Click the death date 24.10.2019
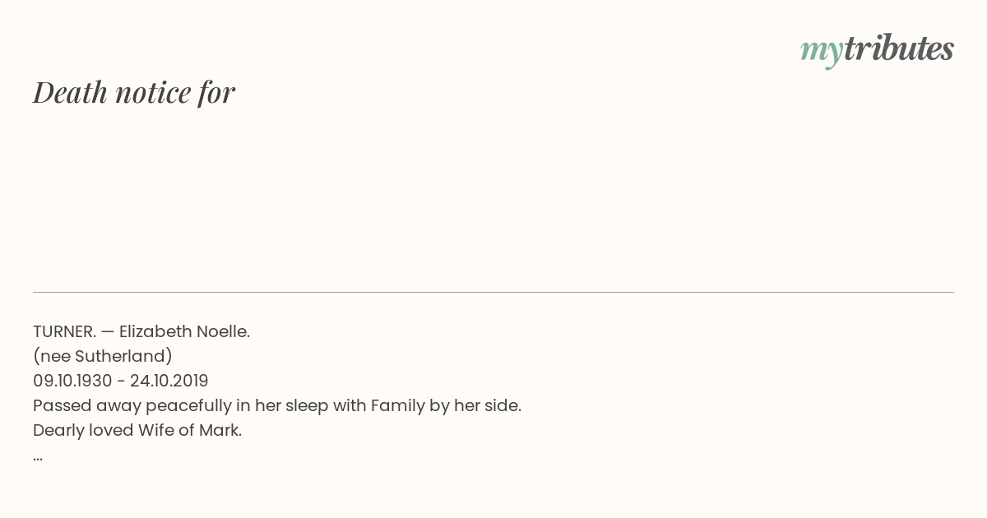The height and width of the screenshot is (518, 987). [169, 381]
